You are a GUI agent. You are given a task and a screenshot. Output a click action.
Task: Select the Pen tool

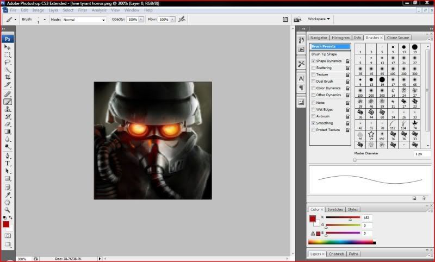(x=8, y=156)
